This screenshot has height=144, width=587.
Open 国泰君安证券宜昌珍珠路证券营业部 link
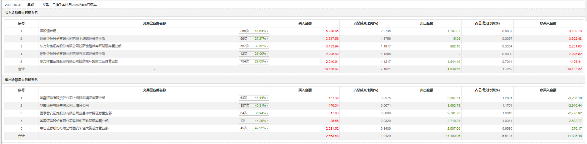tap(76, 113)
